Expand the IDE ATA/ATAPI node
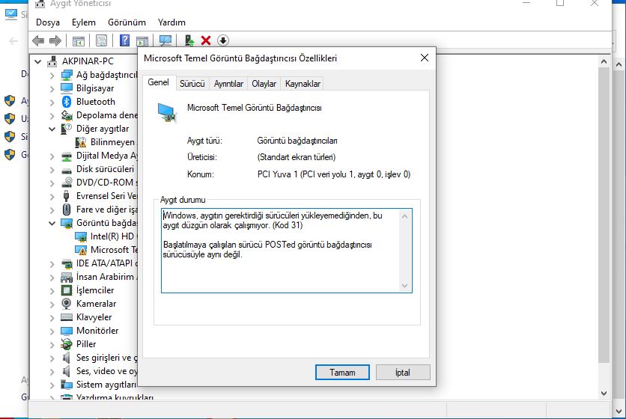 pos(52,264)
